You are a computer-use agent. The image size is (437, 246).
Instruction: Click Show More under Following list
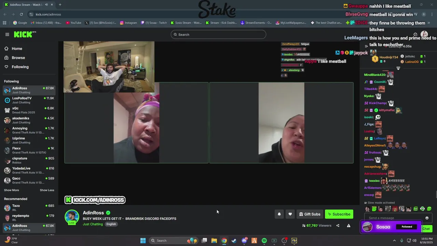tap(12, 190)
